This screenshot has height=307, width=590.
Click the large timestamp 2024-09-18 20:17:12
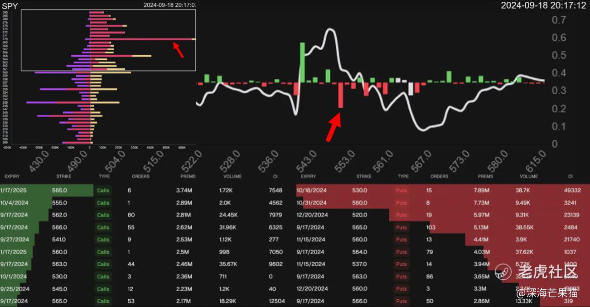[x=545, y=5]
